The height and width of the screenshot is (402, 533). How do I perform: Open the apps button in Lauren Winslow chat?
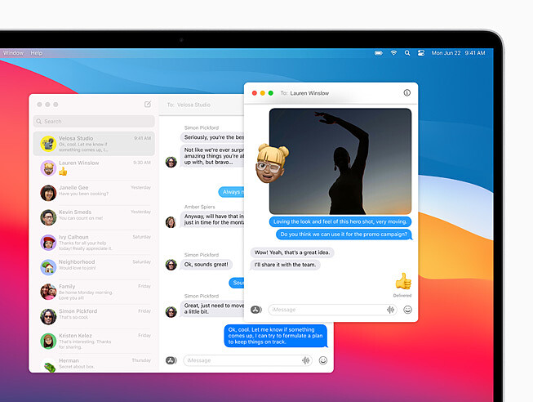[256, 310]
